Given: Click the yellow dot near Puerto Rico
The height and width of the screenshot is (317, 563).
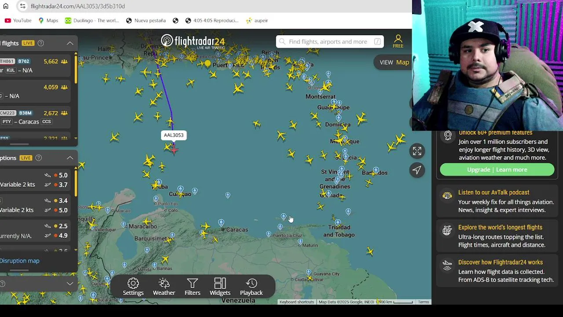Looking at the screenshot, I should (208, 63).
